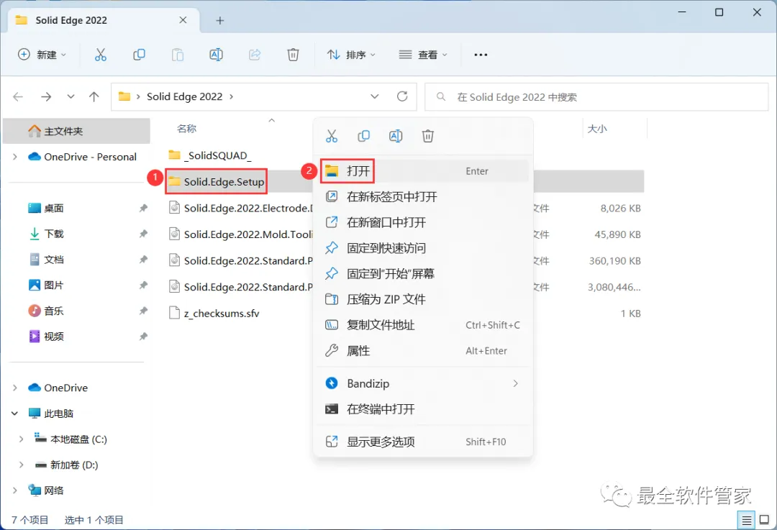Image resolution: width=777 pixels, height=530 pixels.
Task: Expand 本地磁盘 (C:) node
Action: pyautogui.click(x=21, y=439)
